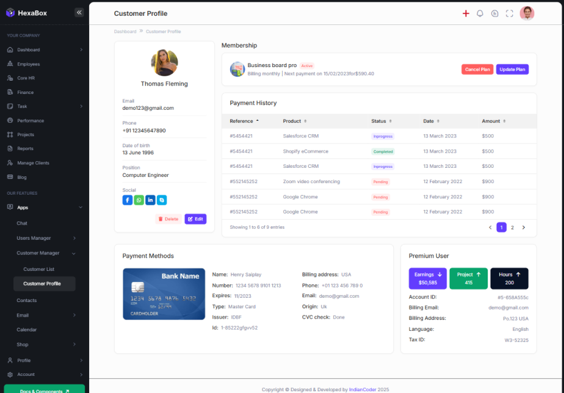Open the Facebook social link

pos(127,200)
